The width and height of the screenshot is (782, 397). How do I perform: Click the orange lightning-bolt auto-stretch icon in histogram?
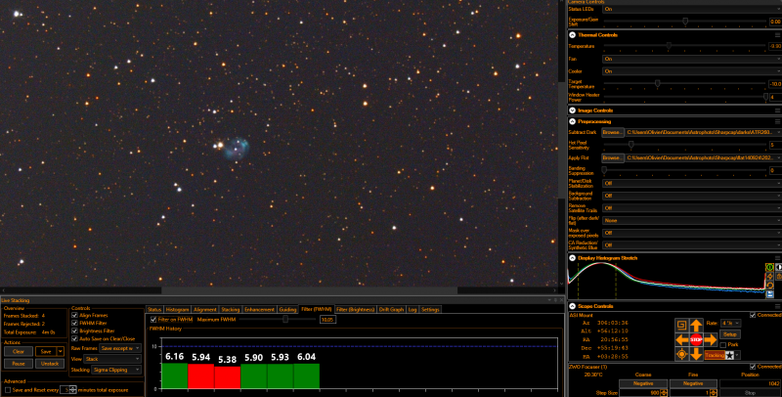coord(769,277)
